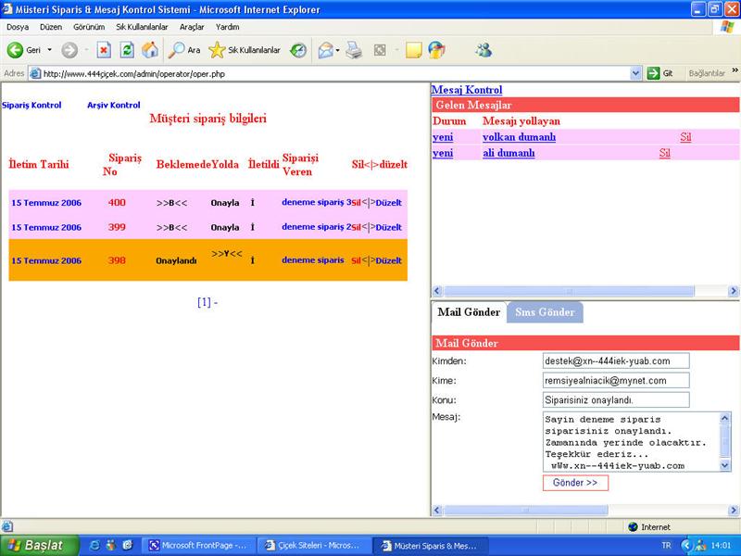This screenshot has width=741, height=556.
Task: Click yeni status of volkan dumanlı
Action: tap(443, 137)
